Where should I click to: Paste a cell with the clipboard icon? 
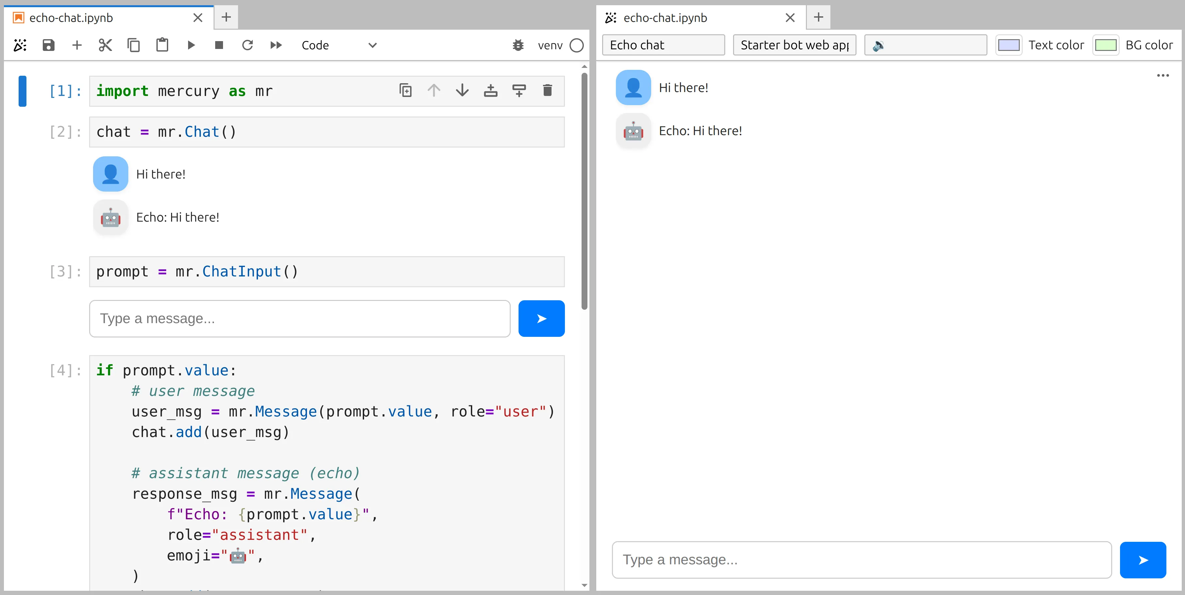coord(162,45)
